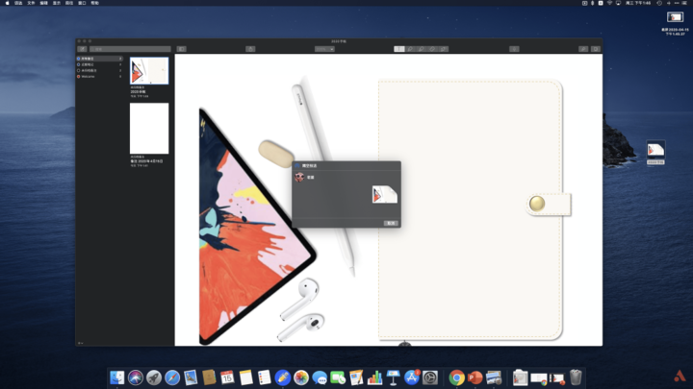Open Pages from the Dock
The width and height of the screenshot is (693, 389).
tap(356, 377)
